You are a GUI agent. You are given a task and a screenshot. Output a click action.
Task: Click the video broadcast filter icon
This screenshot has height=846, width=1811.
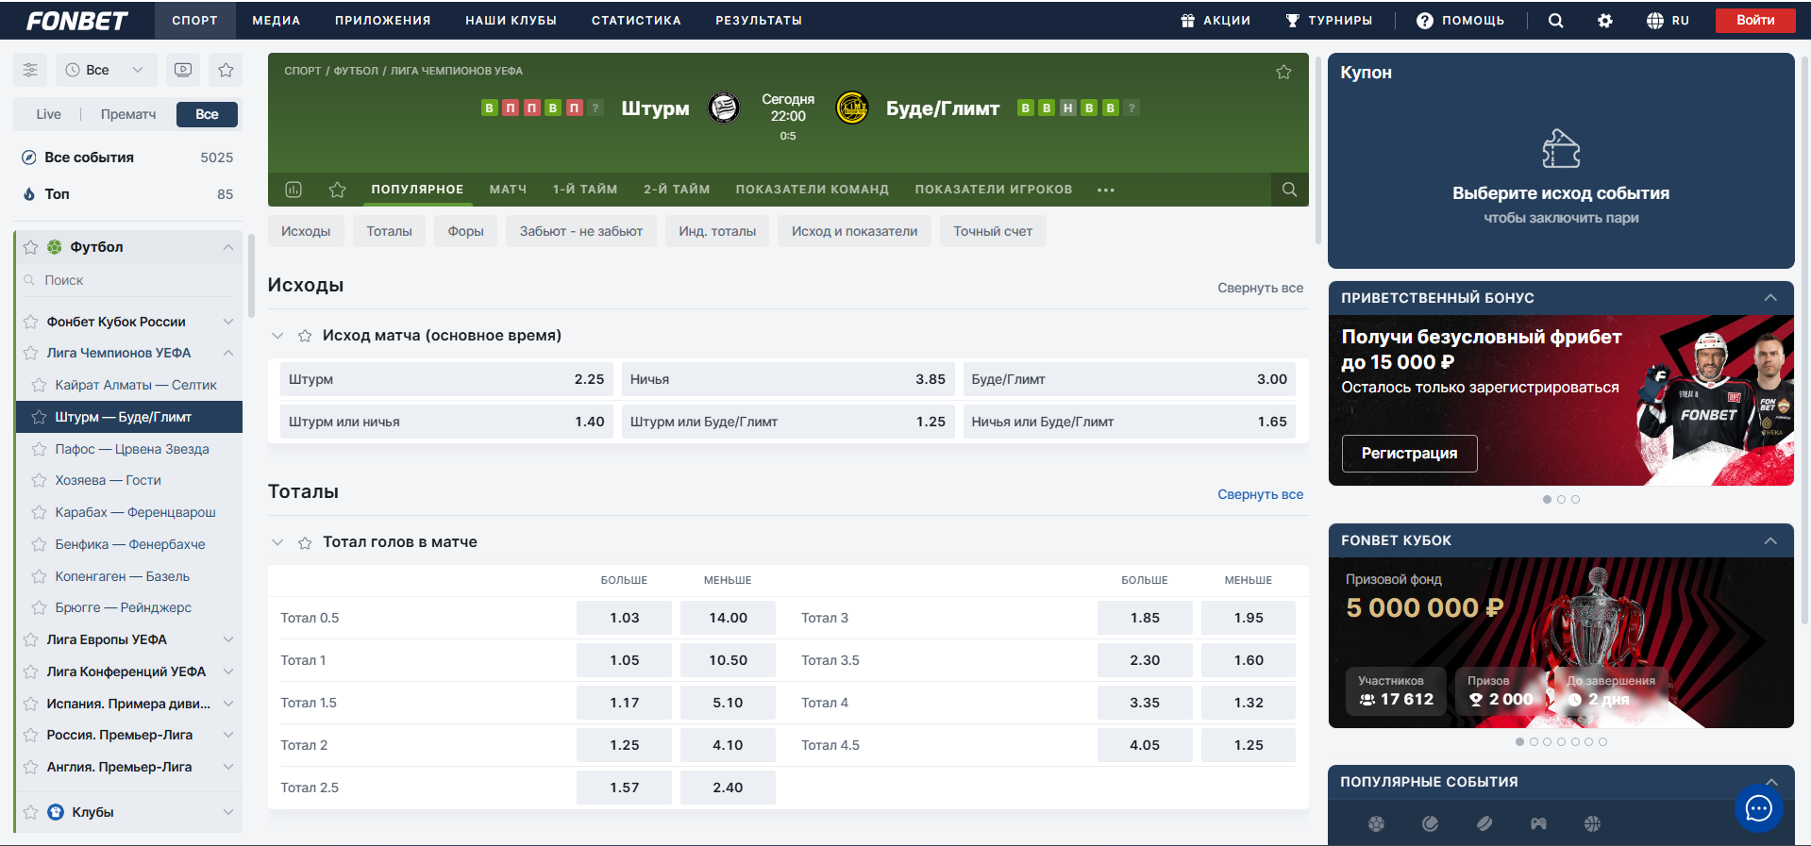coord(183,70)
